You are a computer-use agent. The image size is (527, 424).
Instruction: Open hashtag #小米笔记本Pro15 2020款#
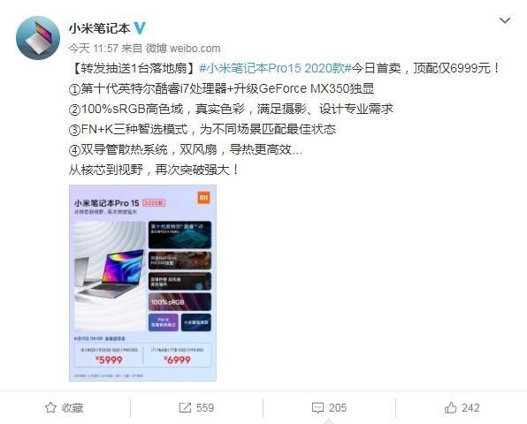click(275, 68)
